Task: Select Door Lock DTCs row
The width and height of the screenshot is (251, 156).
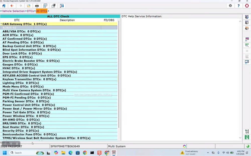Action: 59,53
